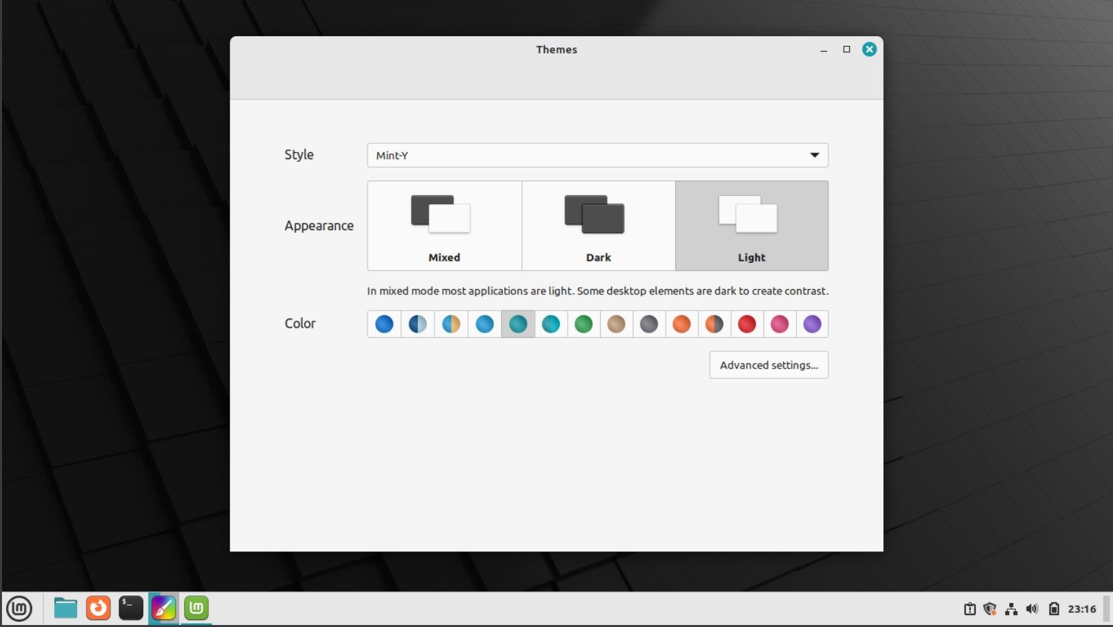Open Advanced settings
This screenshot has width=1113, height=627.
(x=768, y=365)
